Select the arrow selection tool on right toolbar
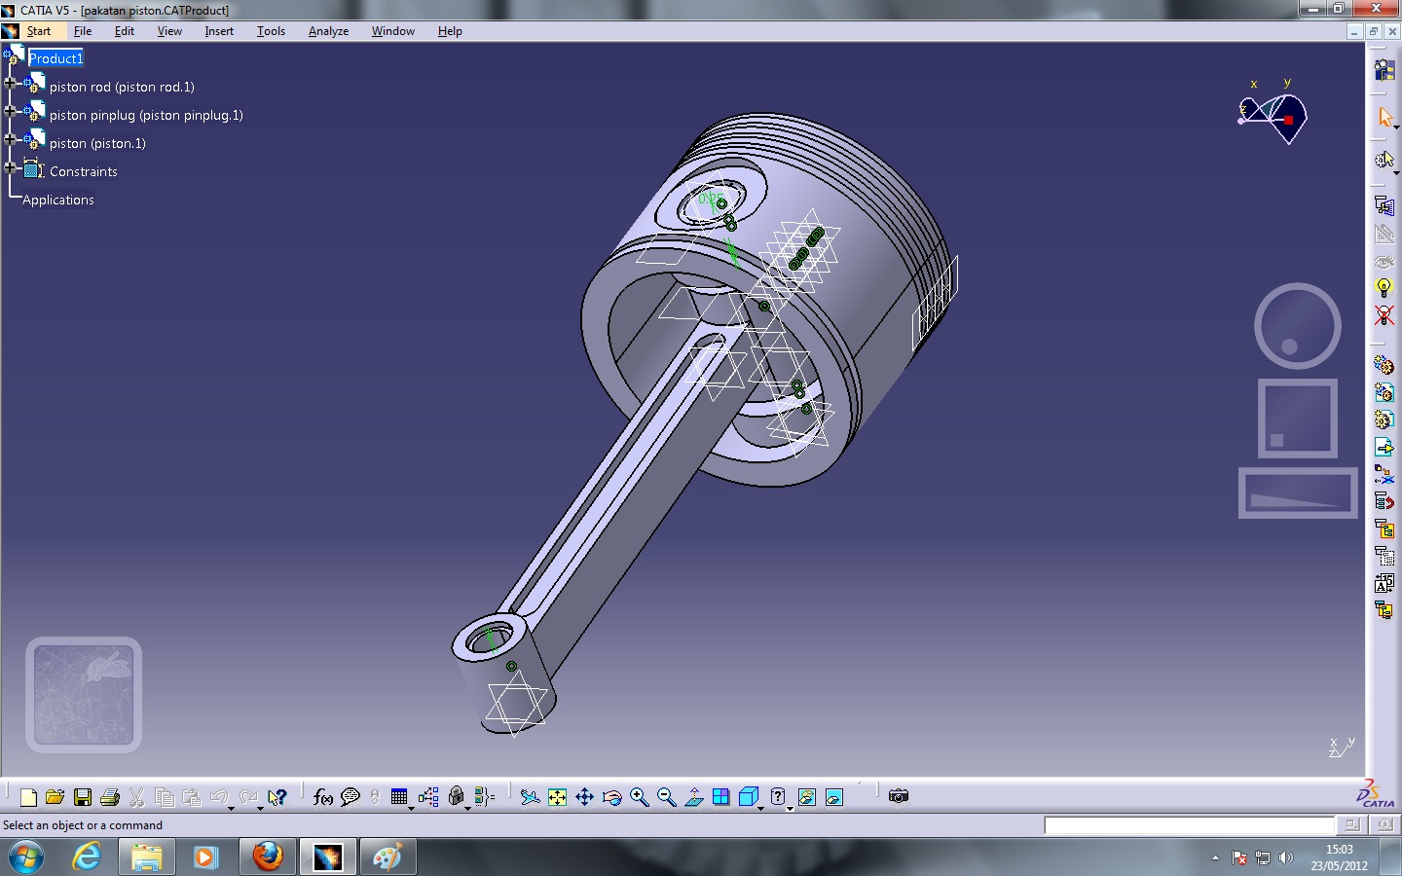Viewport: 1402px width, 876px height. coord(1386,115)
